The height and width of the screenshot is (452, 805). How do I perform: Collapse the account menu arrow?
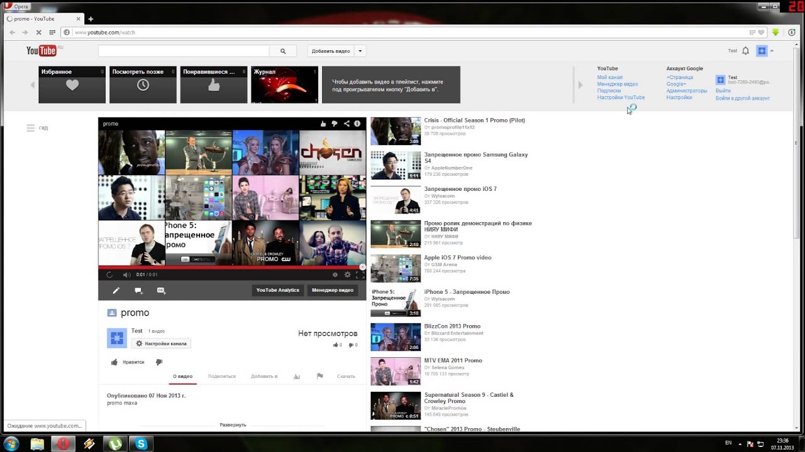[x=772, y=51]
